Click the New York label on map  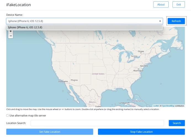[x=144, y=66]
